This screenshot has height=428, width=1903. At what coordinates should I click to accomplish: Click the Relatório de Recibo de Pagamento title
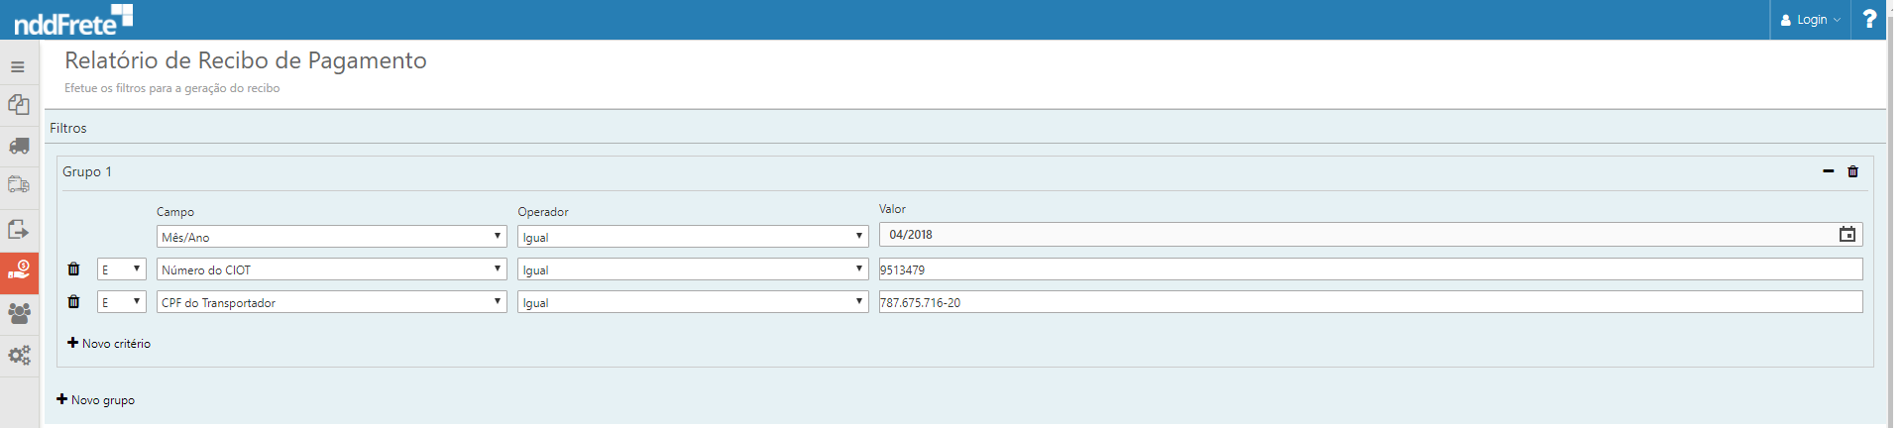click(246, 60)
